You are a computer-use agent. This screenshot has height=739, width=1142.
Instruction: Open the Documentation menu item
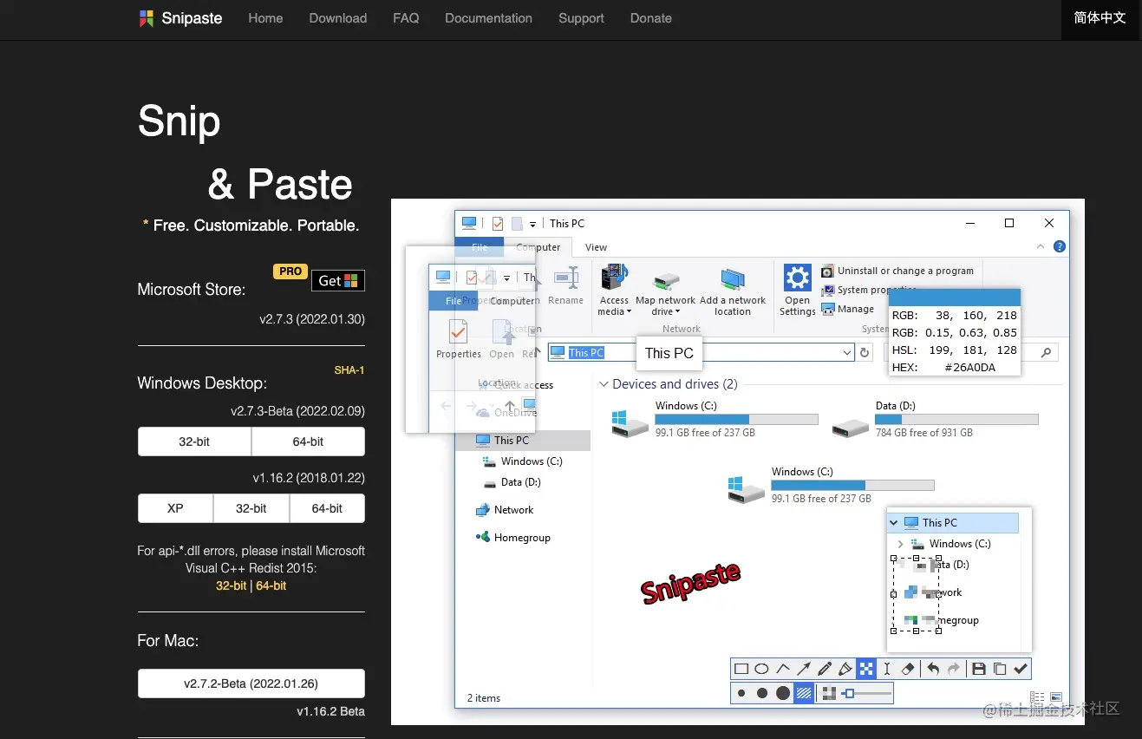pos(488,18)
